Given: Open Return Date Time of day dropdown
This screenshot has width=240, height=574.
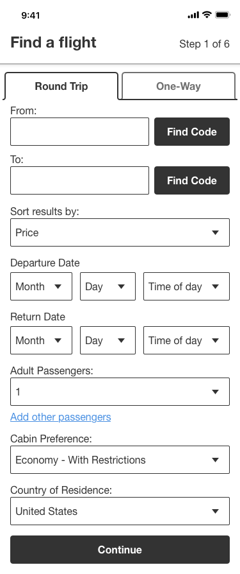Looking at the screenshot, I should tap(186, 340).
